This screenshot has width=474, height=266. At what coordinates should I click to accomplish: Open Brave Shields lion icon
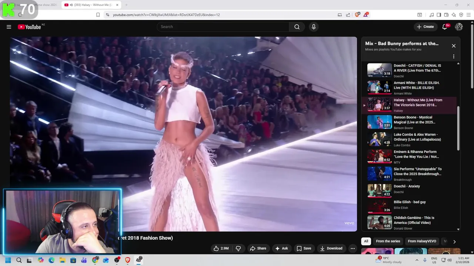357,15
